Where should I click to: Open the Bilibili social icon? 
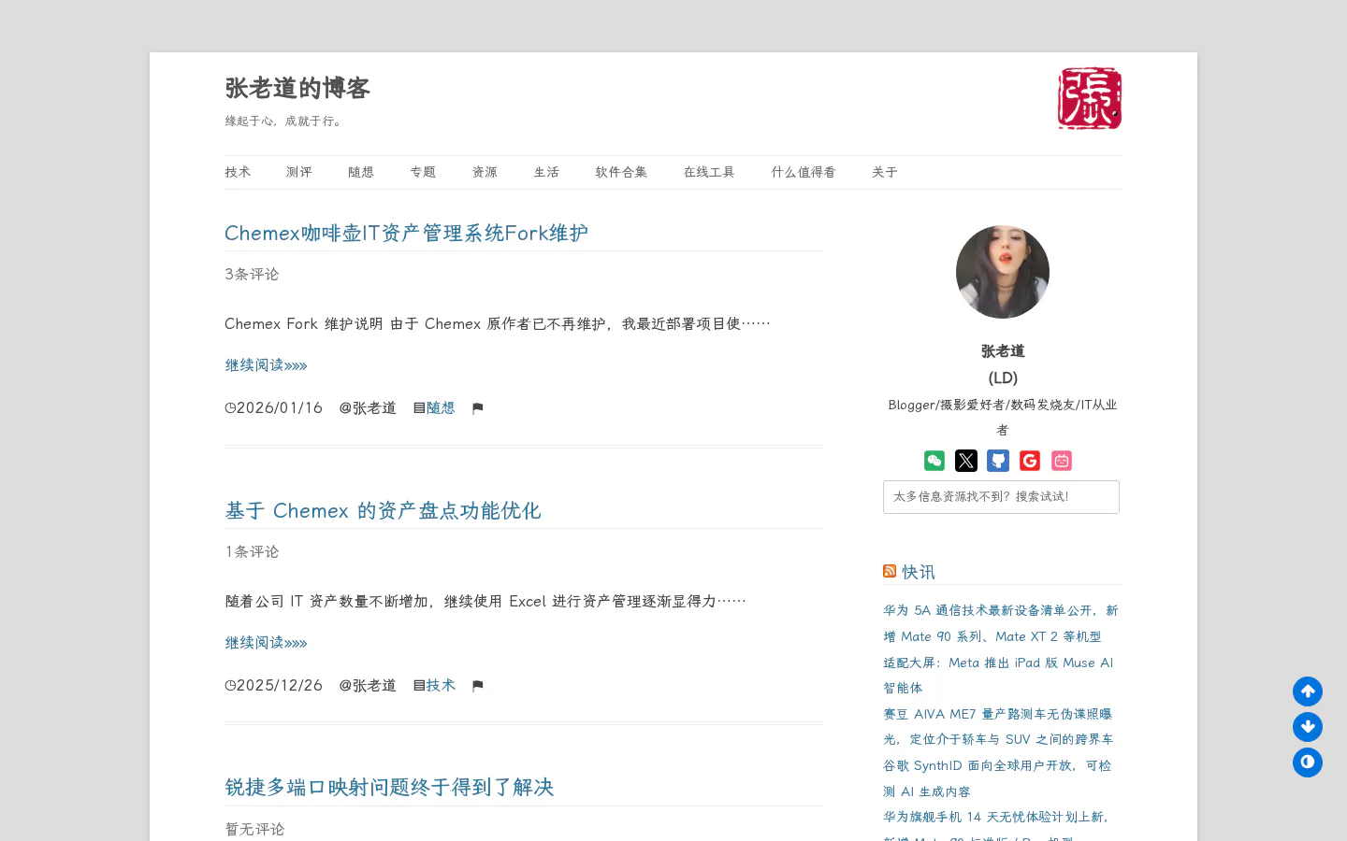tap(1062, 461)
